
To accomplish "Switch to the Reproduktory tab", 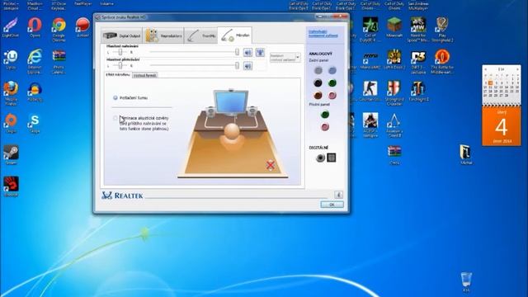I will coord(163,35).
